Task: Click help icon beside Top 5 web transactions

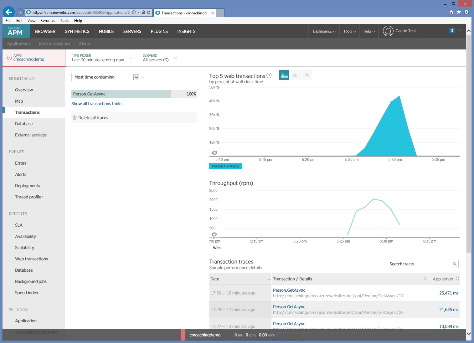Action: coord(269,76)
